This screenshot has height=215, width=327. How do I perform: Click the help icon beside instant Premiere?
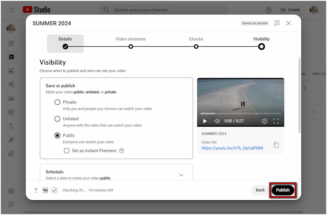click(121, 151)
